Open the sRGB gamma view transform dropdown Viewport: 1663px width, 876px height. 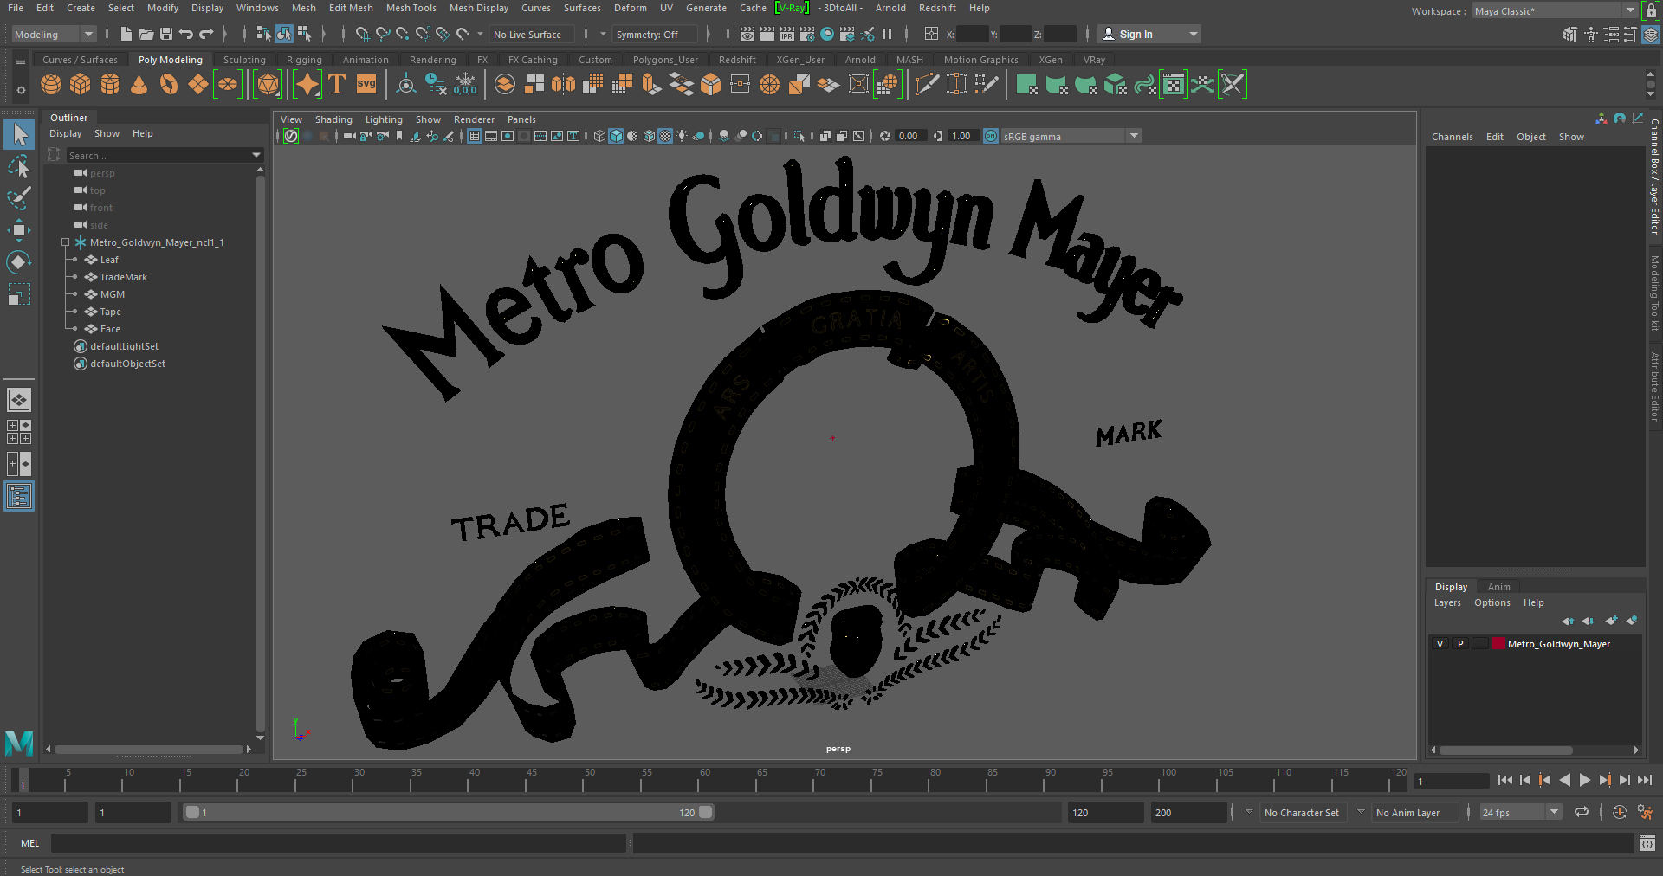pyautogui.click(x=1071, y=136)
